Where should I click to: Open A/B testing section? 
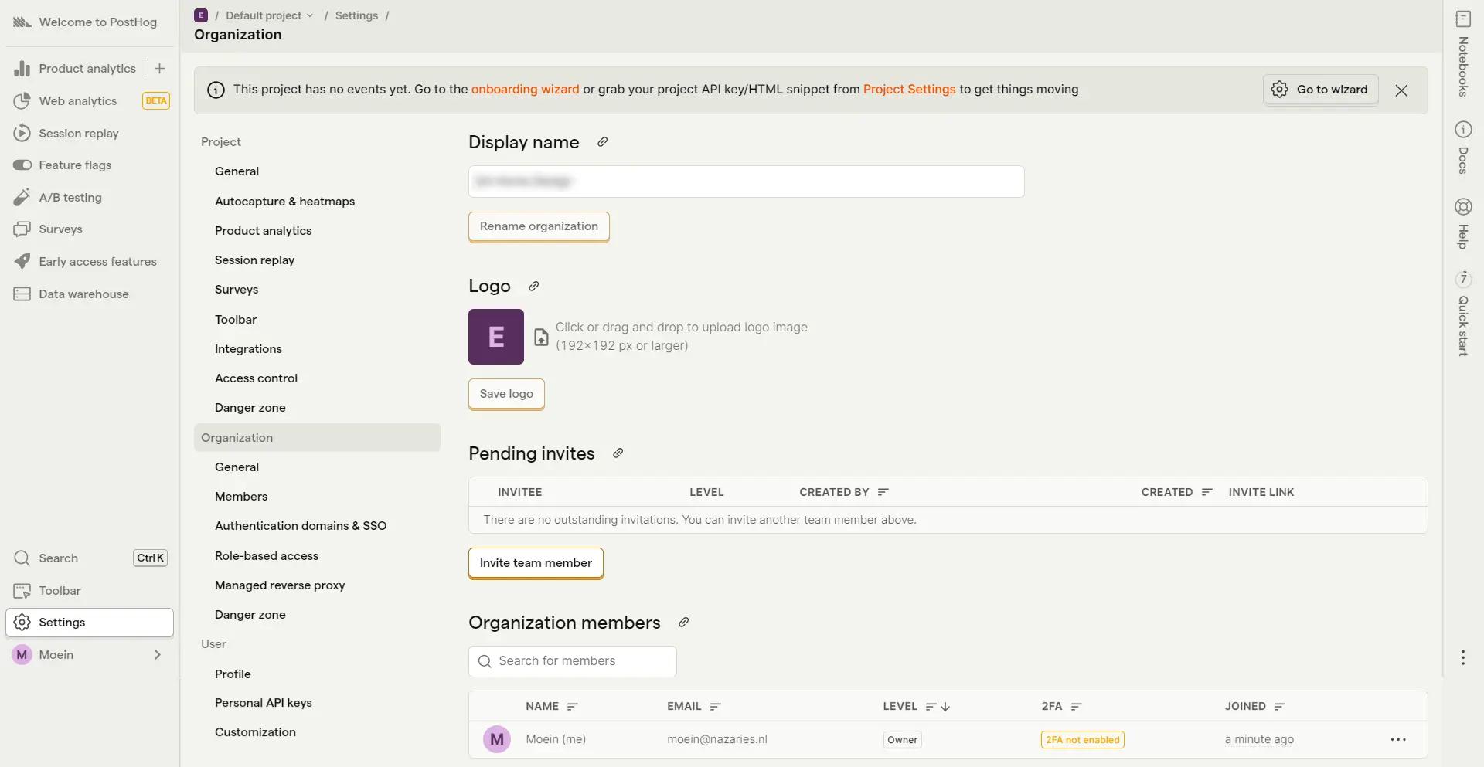90,198
